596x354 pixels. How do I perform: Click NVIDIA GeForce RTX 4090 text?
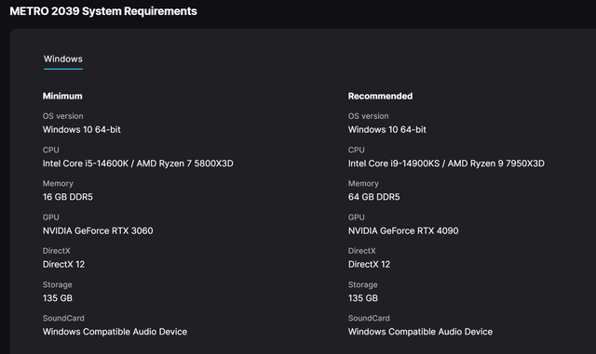[x=403, y=230]
